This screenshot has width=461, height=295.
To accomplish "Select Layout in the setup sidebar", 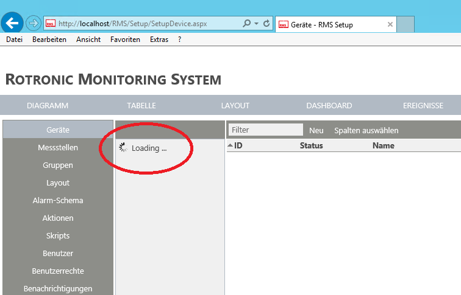I will click(x=58, y=182).
